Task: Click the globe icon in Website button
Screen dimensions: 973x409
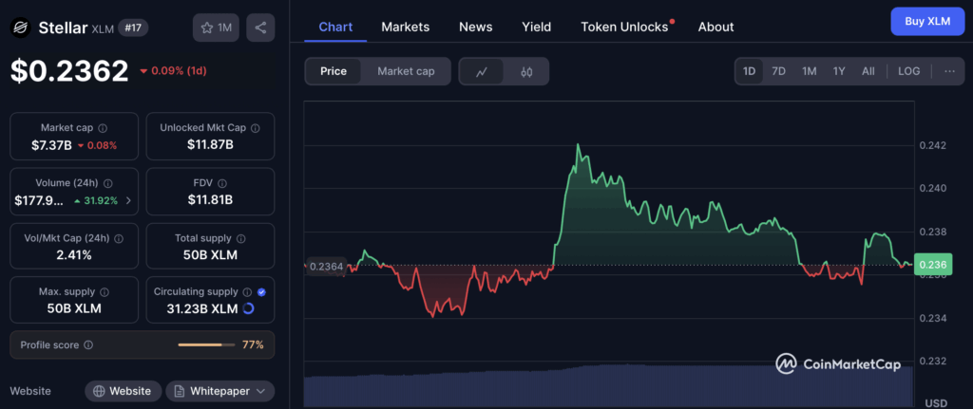Action: [99, 391]
